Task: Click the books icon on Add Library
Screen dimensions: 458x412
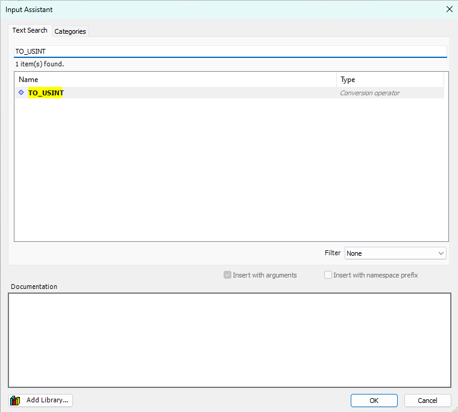Action: [16, 401]
